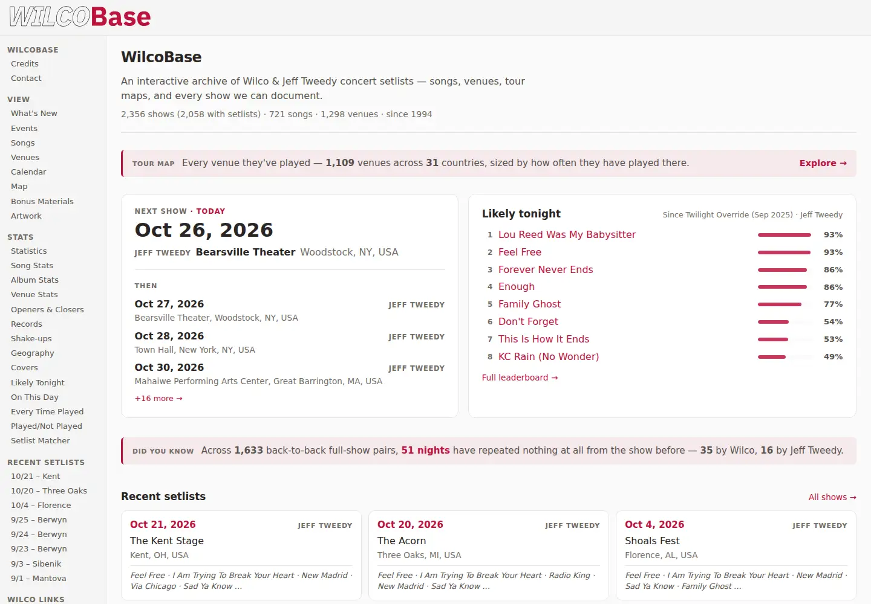Open the Setlist Matcher
871x604 pixels.
pyautogui.click(x=41, y=441)
